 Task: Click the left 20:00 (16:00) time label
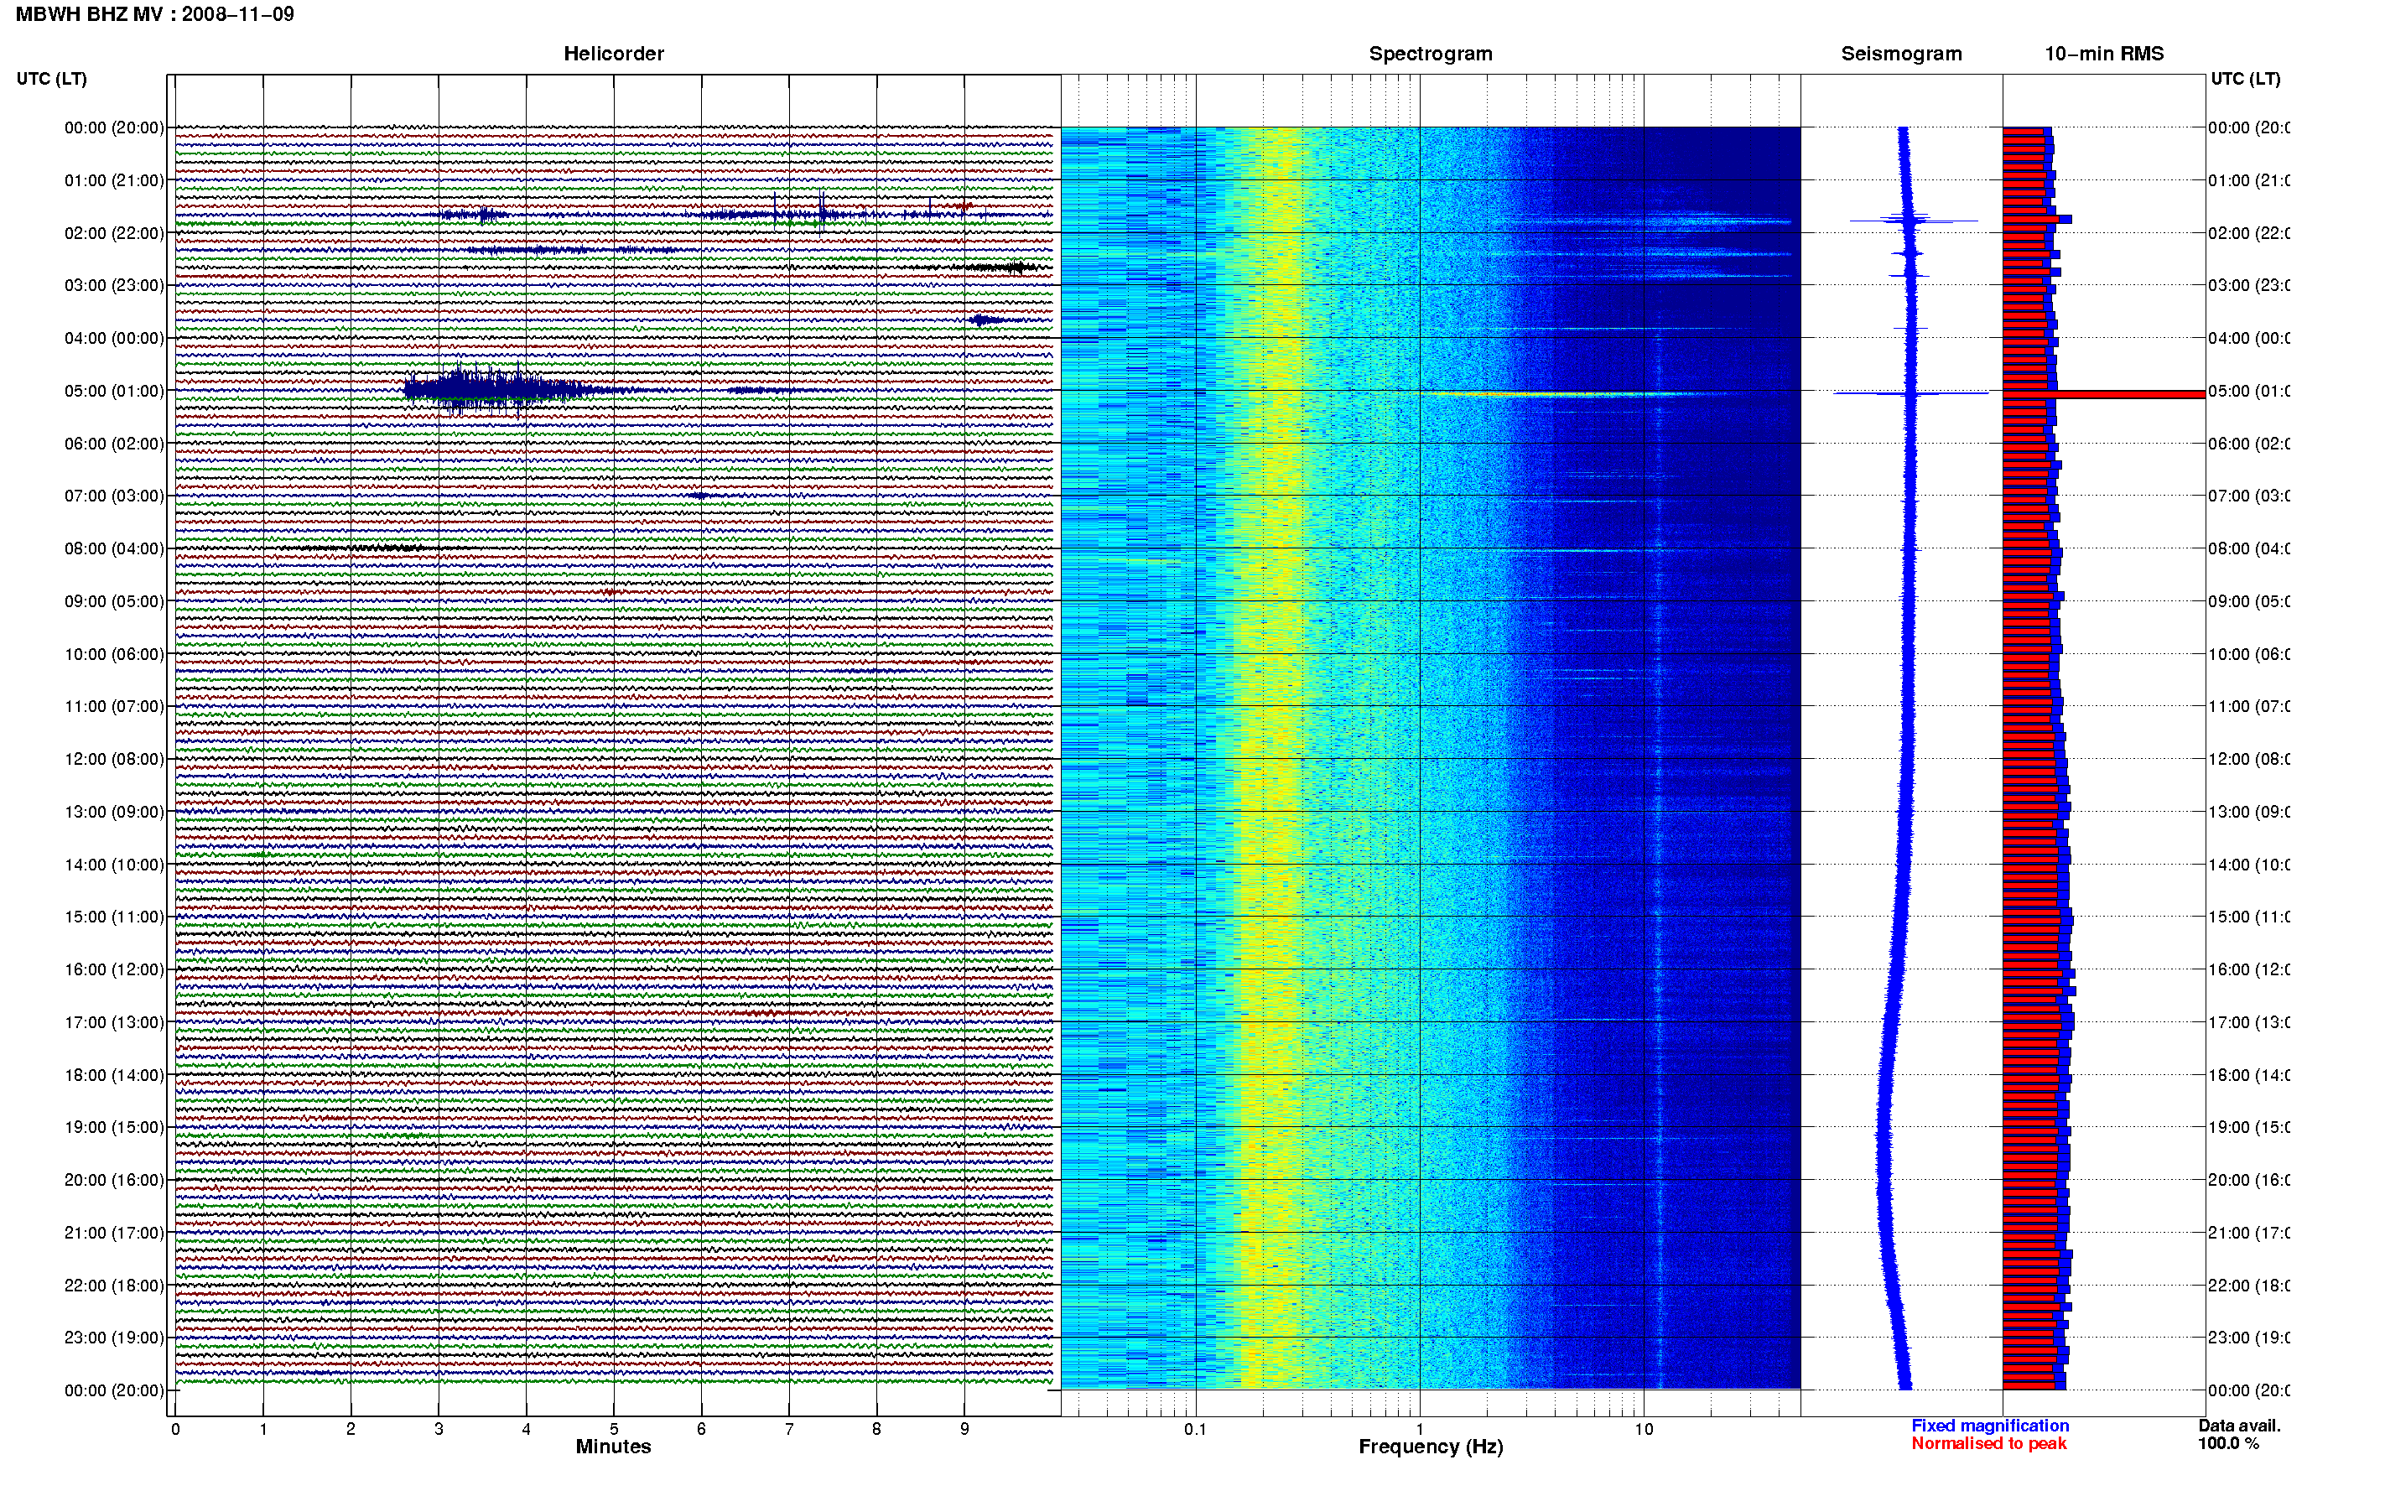(x=114, y=1181)
